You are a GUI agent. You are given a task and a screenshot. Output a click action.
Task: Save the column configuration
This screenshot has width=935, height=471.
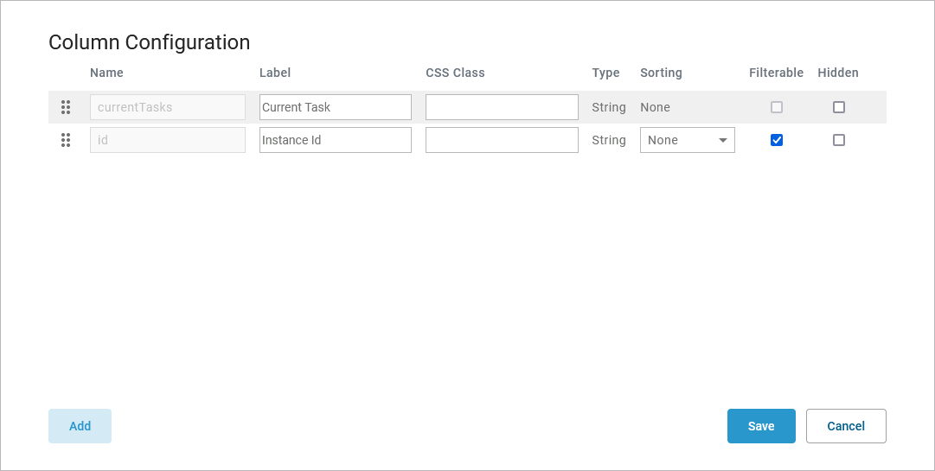tap(761, 426)
